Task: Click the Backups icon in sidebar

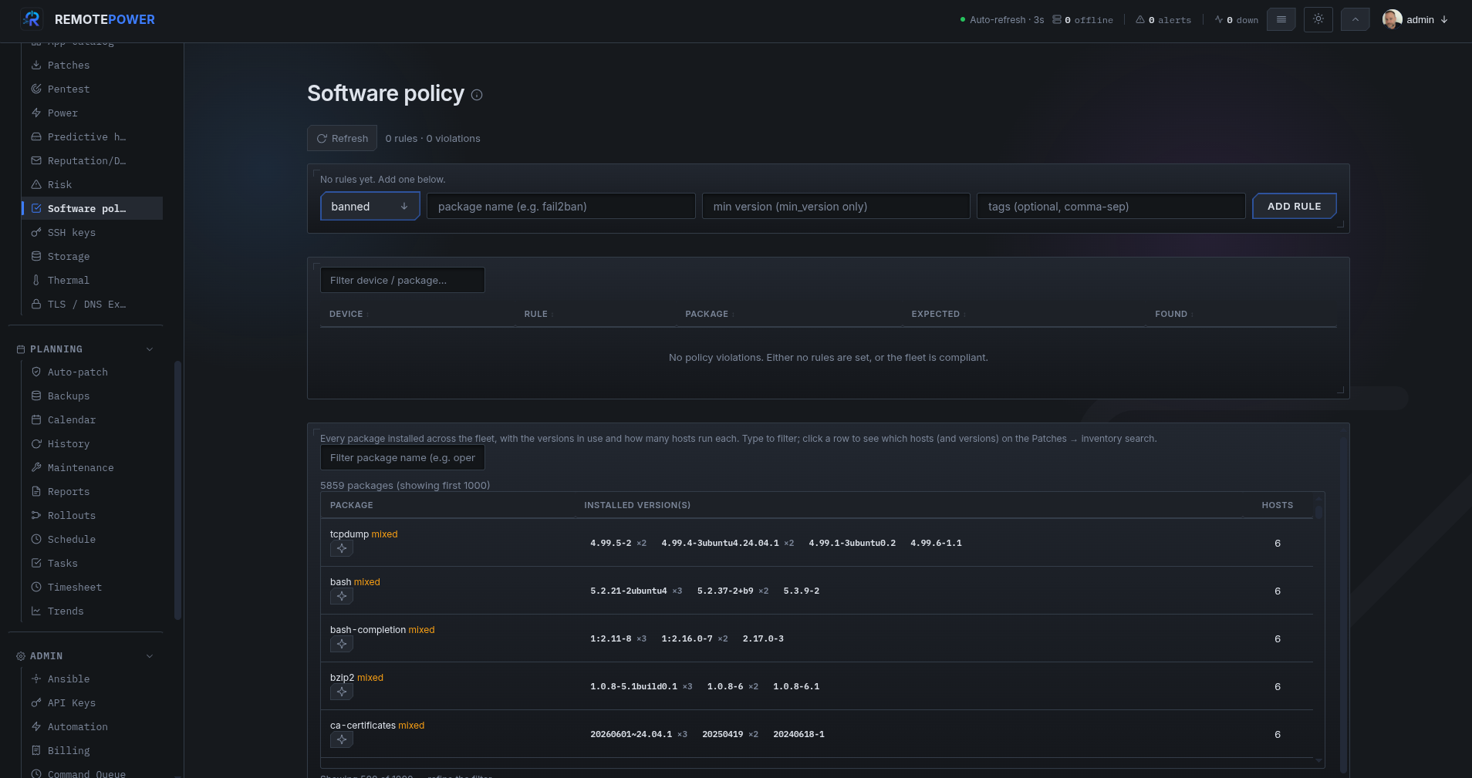Action: coord(36,396)
